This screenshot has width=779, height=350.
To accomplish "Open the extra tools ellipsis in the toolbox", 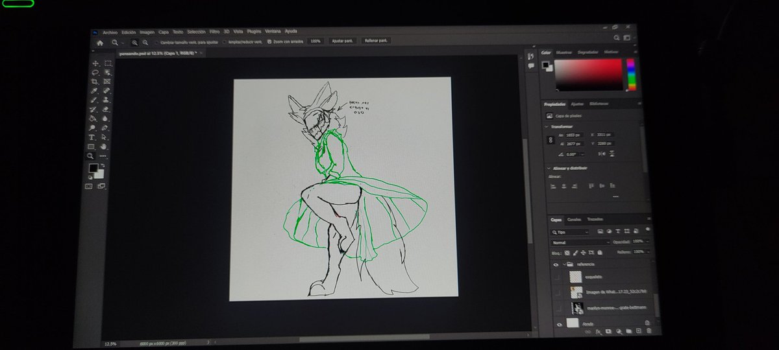I will point(103,156).
